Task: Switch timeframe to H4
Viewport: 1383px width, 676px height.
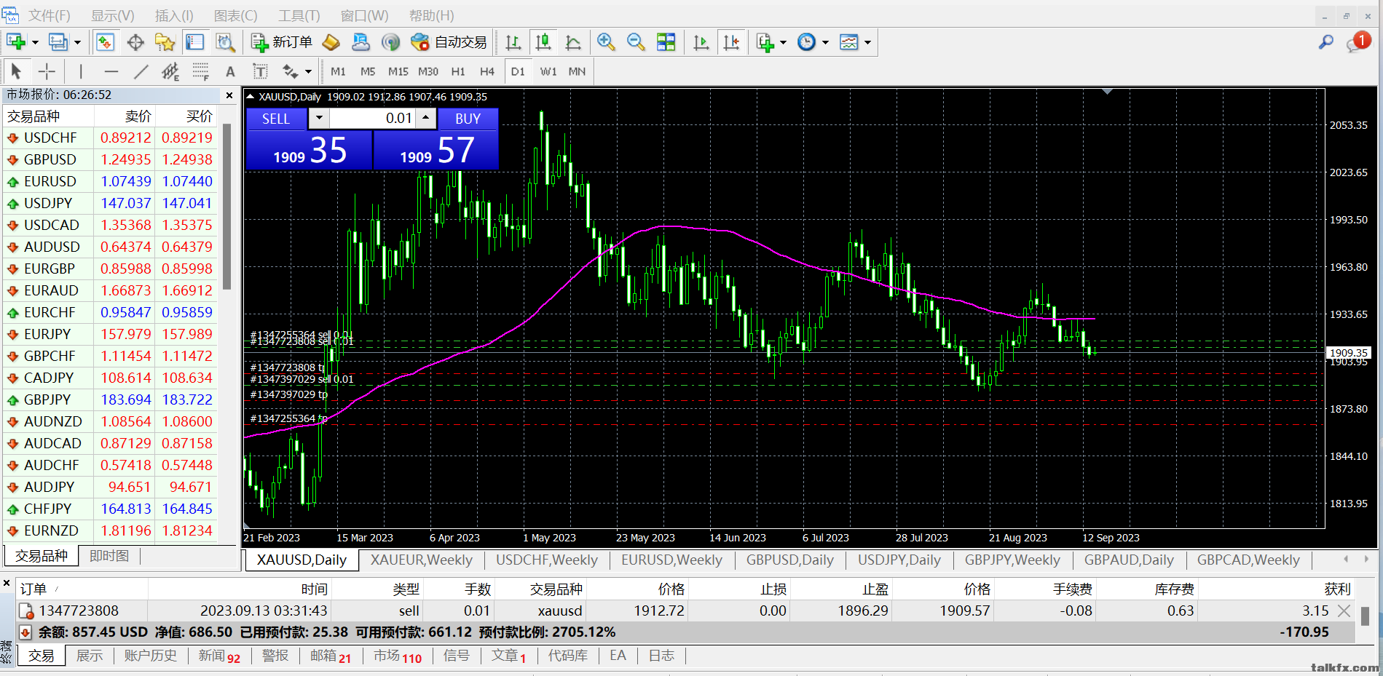Action: click(487, 71)
